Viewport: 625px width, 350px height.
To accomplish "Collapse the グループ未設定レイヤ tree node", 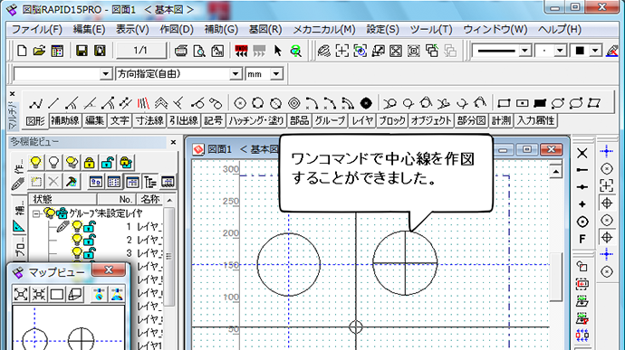I will point(36,214).
